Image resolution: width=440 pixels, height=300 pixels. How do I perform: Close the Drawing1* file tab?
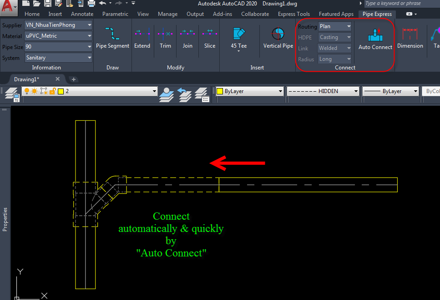point(57,79)
